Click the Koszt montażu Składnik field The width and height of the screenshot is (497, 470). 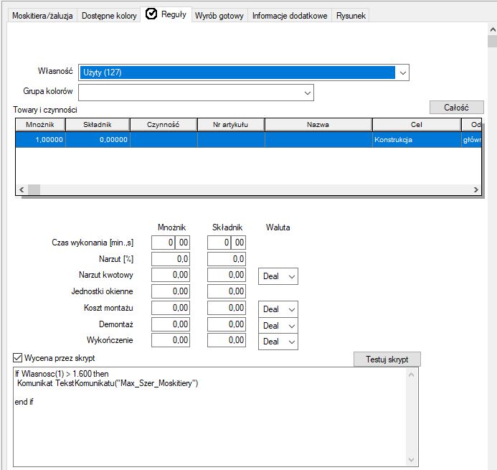point(227,308)
